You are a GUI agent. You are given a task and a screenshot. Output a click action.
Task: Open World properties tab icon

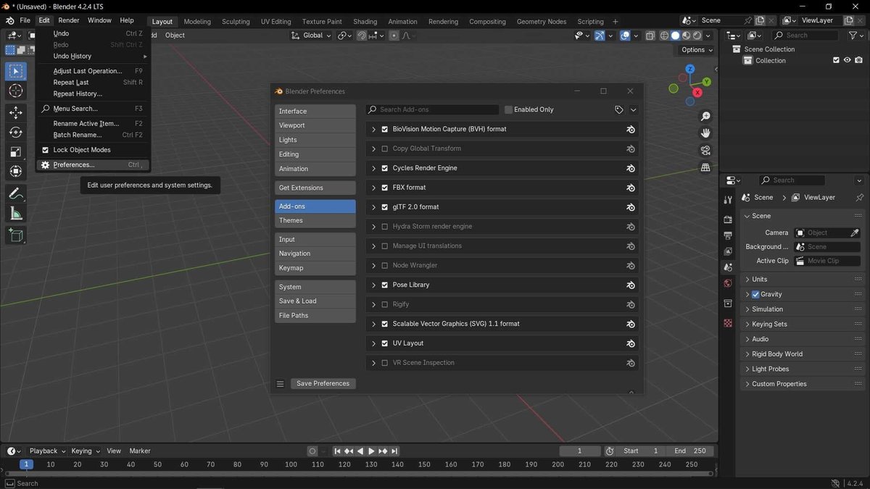(728, 283)
